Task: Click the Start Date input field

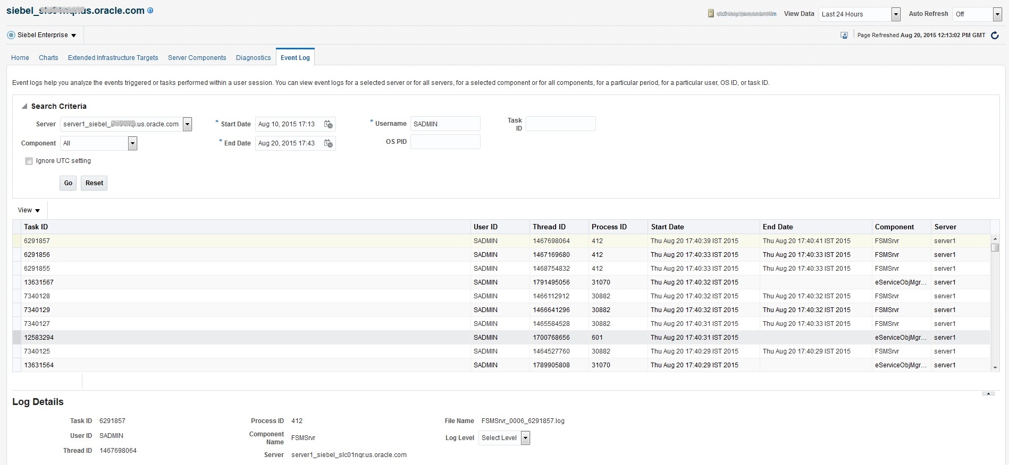Action: point(289,124)
